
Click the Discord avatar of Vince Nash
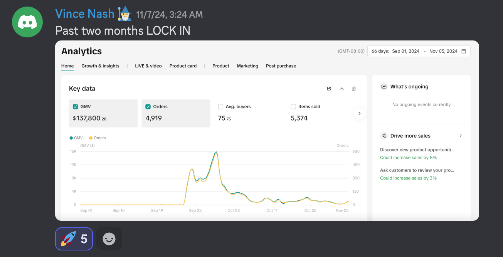click(x=27, y=22)
